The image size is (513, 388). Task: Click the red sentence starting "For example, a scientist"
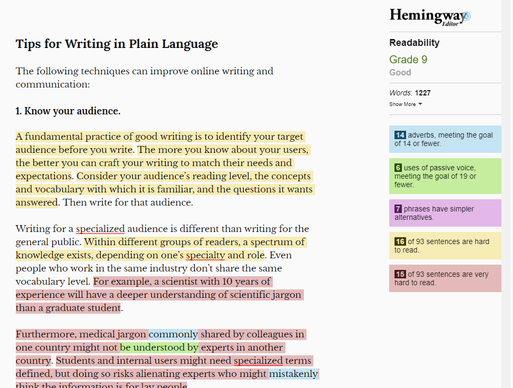pyautogui.click(x=160, y=295)
